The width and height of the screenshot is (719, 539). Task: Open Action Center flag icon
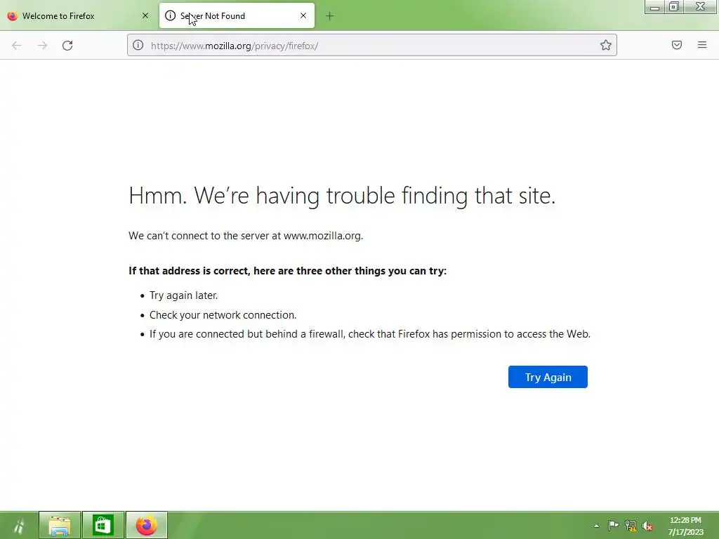click(613, 525)
